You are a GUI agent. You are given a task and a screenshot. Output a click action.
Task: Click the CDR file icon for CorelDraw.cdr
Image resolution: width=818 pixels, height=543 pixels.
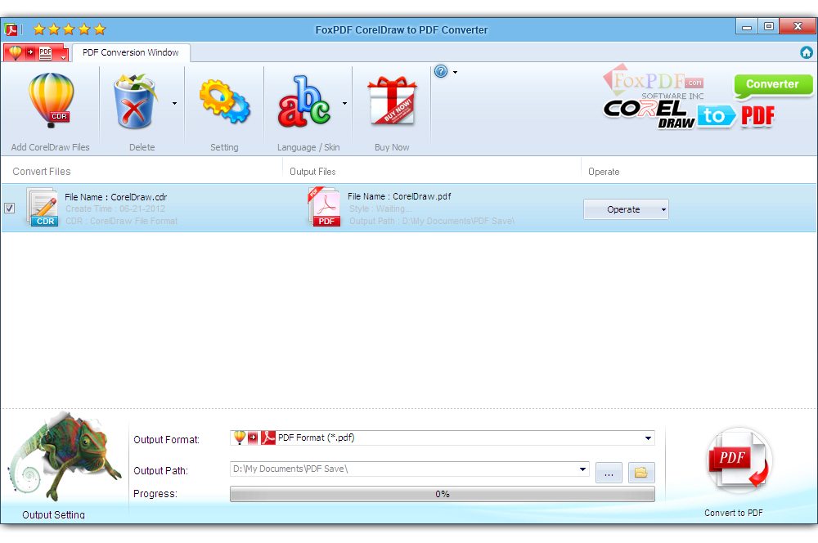point(43,208)
